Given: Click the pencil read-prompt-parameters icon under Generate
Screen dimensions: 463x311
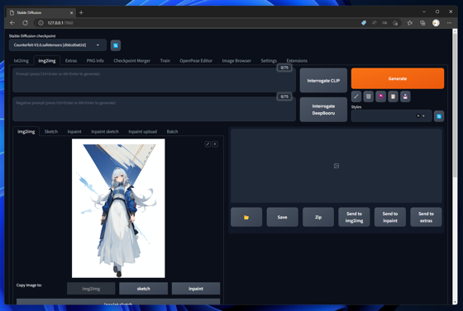Looking at the screenshot, I should 356,97.
